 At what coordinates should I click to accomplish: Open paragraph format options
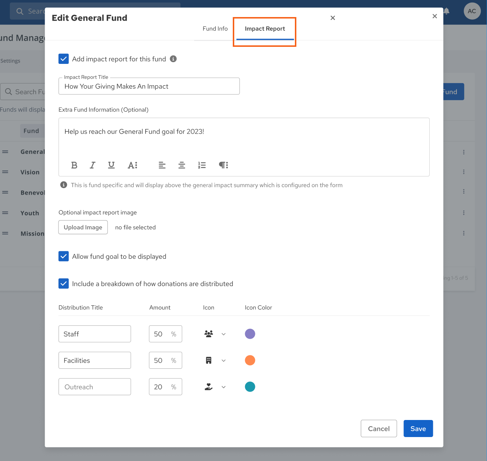tap(223, 165)
